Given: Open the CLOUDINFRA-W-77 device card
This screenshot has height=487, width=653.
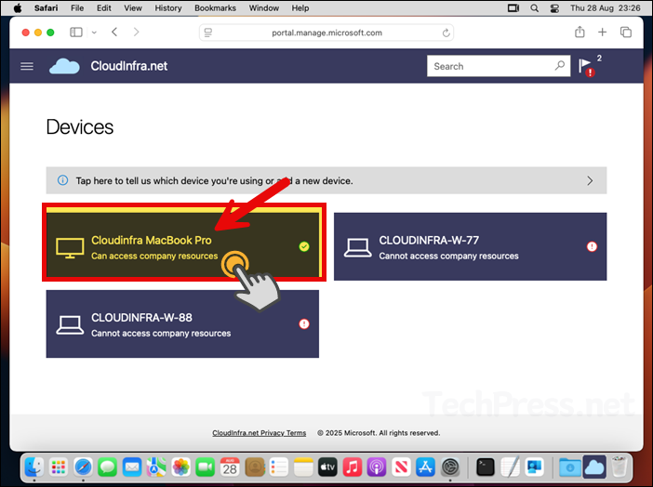Looking at the screenshot, I should pyautogui.click(x=470, y=246).
